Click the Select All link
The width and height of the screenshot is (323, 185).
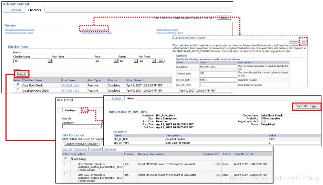pos(67,149)
